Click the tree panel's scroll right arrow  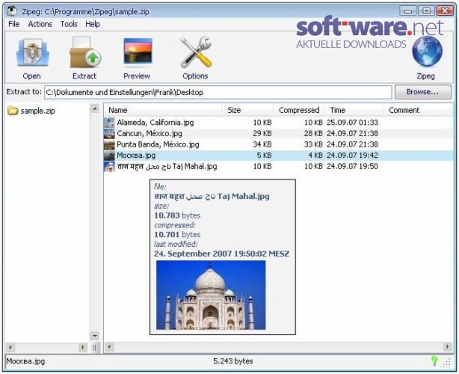(83, 347)
